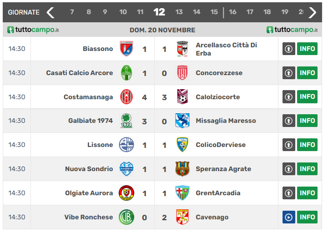The image size is (323, 233).
Task: Open INFO for Lissone vs ColicoDerviese
Action: click(x=307, y=145)
